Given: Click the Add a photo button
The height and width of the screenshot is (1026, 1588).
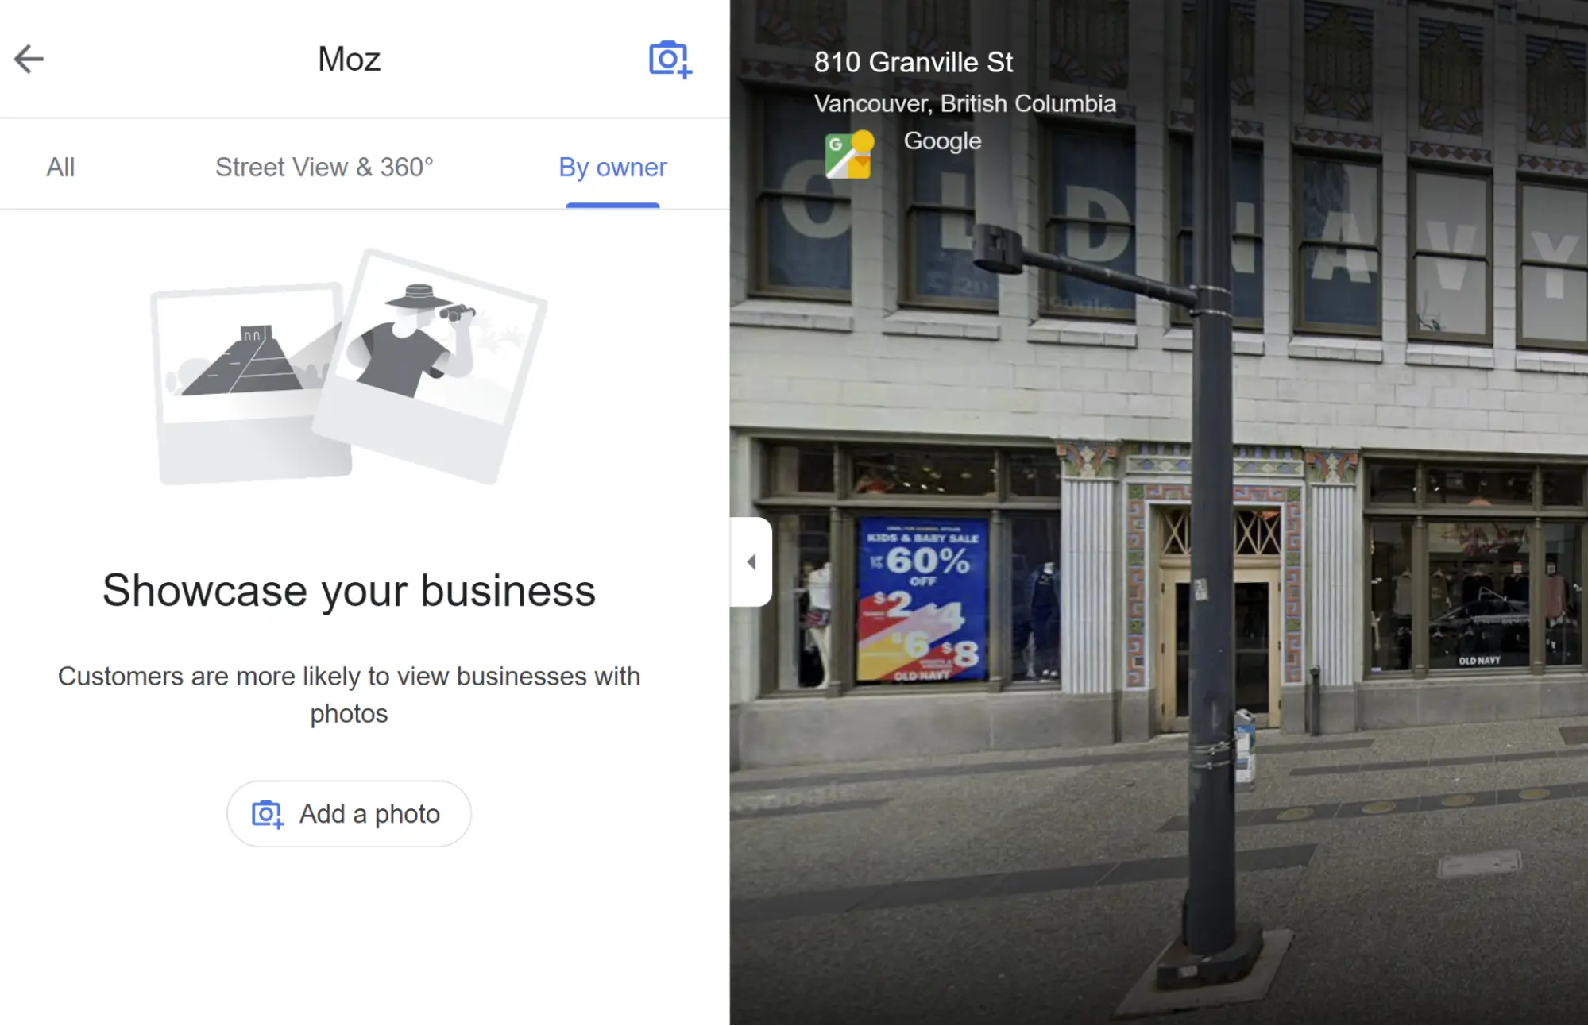Looking at the screenshot, I should pos(349,814).
